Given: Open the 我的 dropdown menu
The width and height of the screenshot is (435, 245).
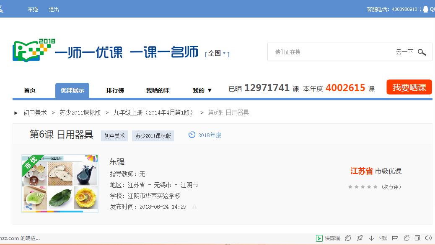Looking at the screenshot, I should point(202,90).
